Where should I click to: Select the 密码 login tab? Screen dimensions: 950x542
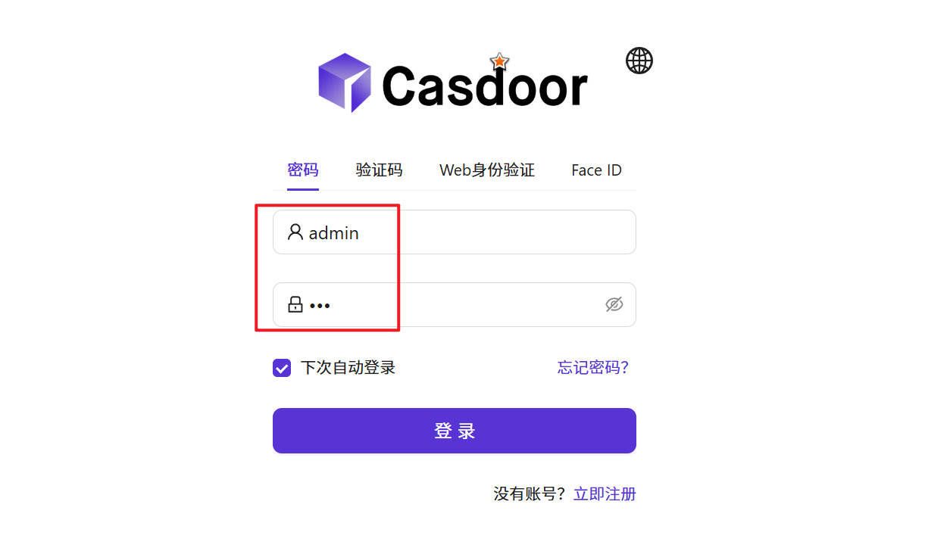(303, 170)
